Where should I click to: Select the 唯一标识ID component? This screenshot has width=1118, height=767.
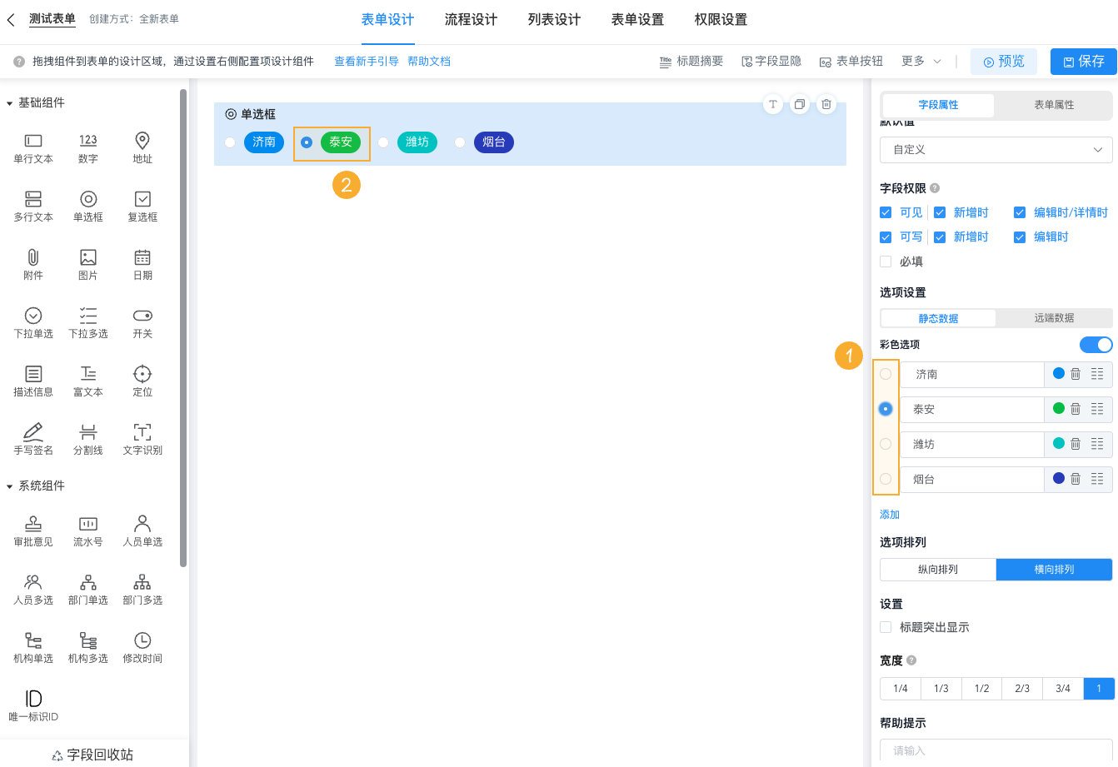pos(32,705)
